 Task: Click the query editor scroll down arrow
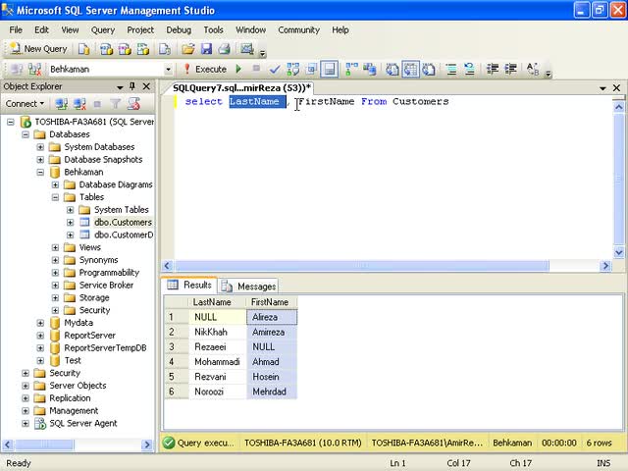click(x=619, y=252)
